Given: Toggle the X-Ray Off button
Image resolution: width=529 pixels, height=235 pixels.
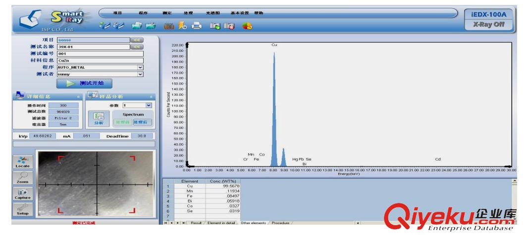Looking at the screenshot, I should 489,25.
